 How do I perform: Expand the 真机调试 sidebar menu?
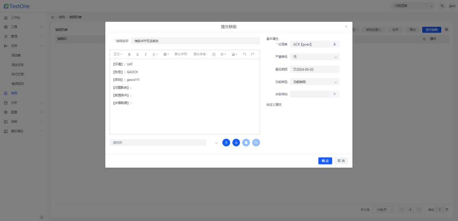click(x=24, y=131)
